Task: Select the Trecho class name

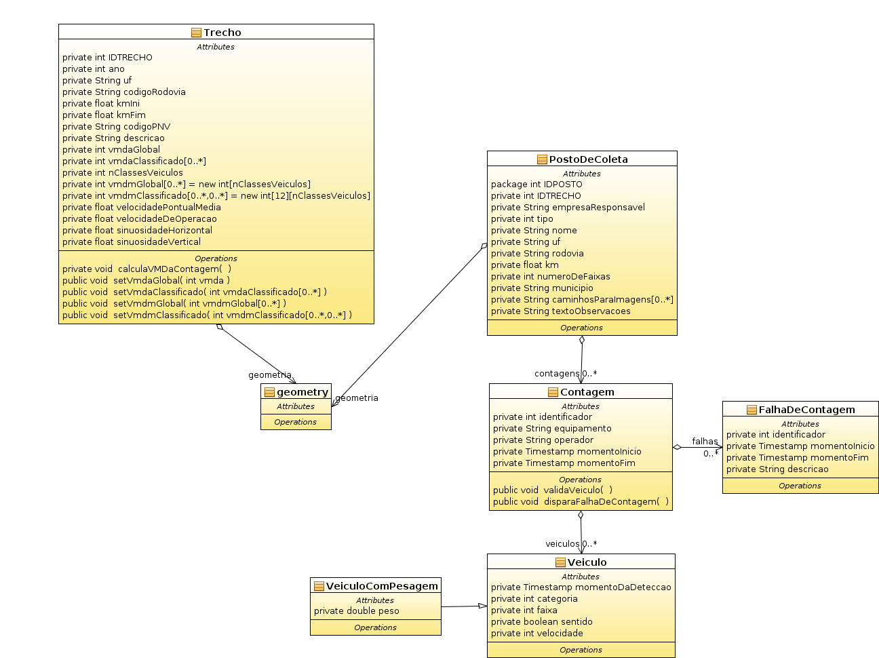Action: (222, 33)
